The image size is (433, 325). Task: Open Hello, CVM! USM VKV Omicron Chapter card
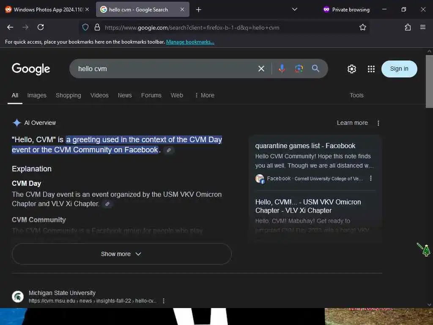coord(308,206)
